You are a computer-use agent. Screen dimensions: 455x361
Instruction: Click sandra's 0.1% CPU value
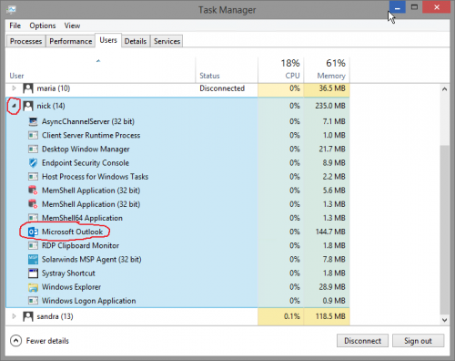(x=292, y=316)
